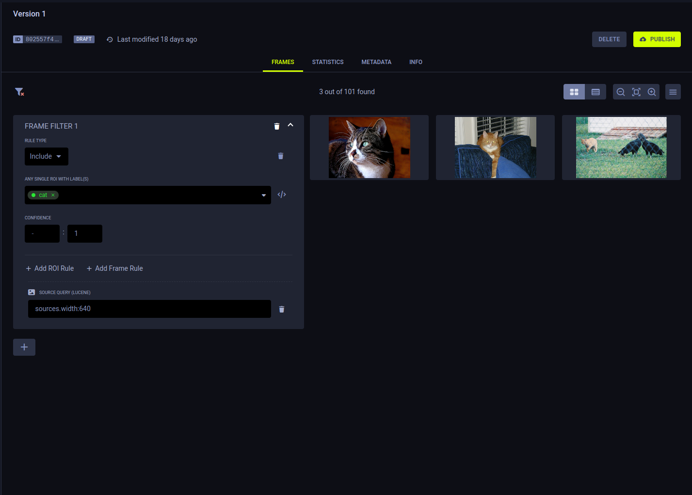Remove the source query via trash icon
The width and height of the screenshot is (692, 495).
point(282,309)
